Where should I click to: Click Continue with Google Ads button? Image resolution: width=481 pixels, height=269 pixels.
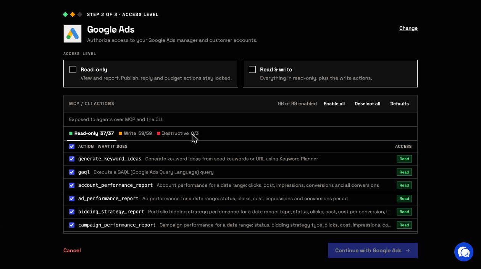click(373, 250)
